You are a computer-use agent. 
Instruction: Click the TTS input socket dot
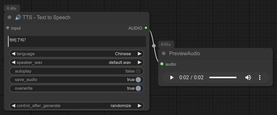(x=8, y=28)
